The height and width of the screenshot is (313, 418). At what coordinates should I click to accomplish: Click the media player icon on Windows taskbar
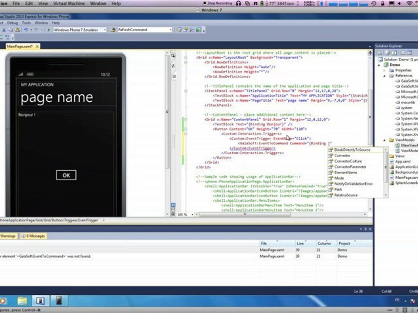point(3,301)
